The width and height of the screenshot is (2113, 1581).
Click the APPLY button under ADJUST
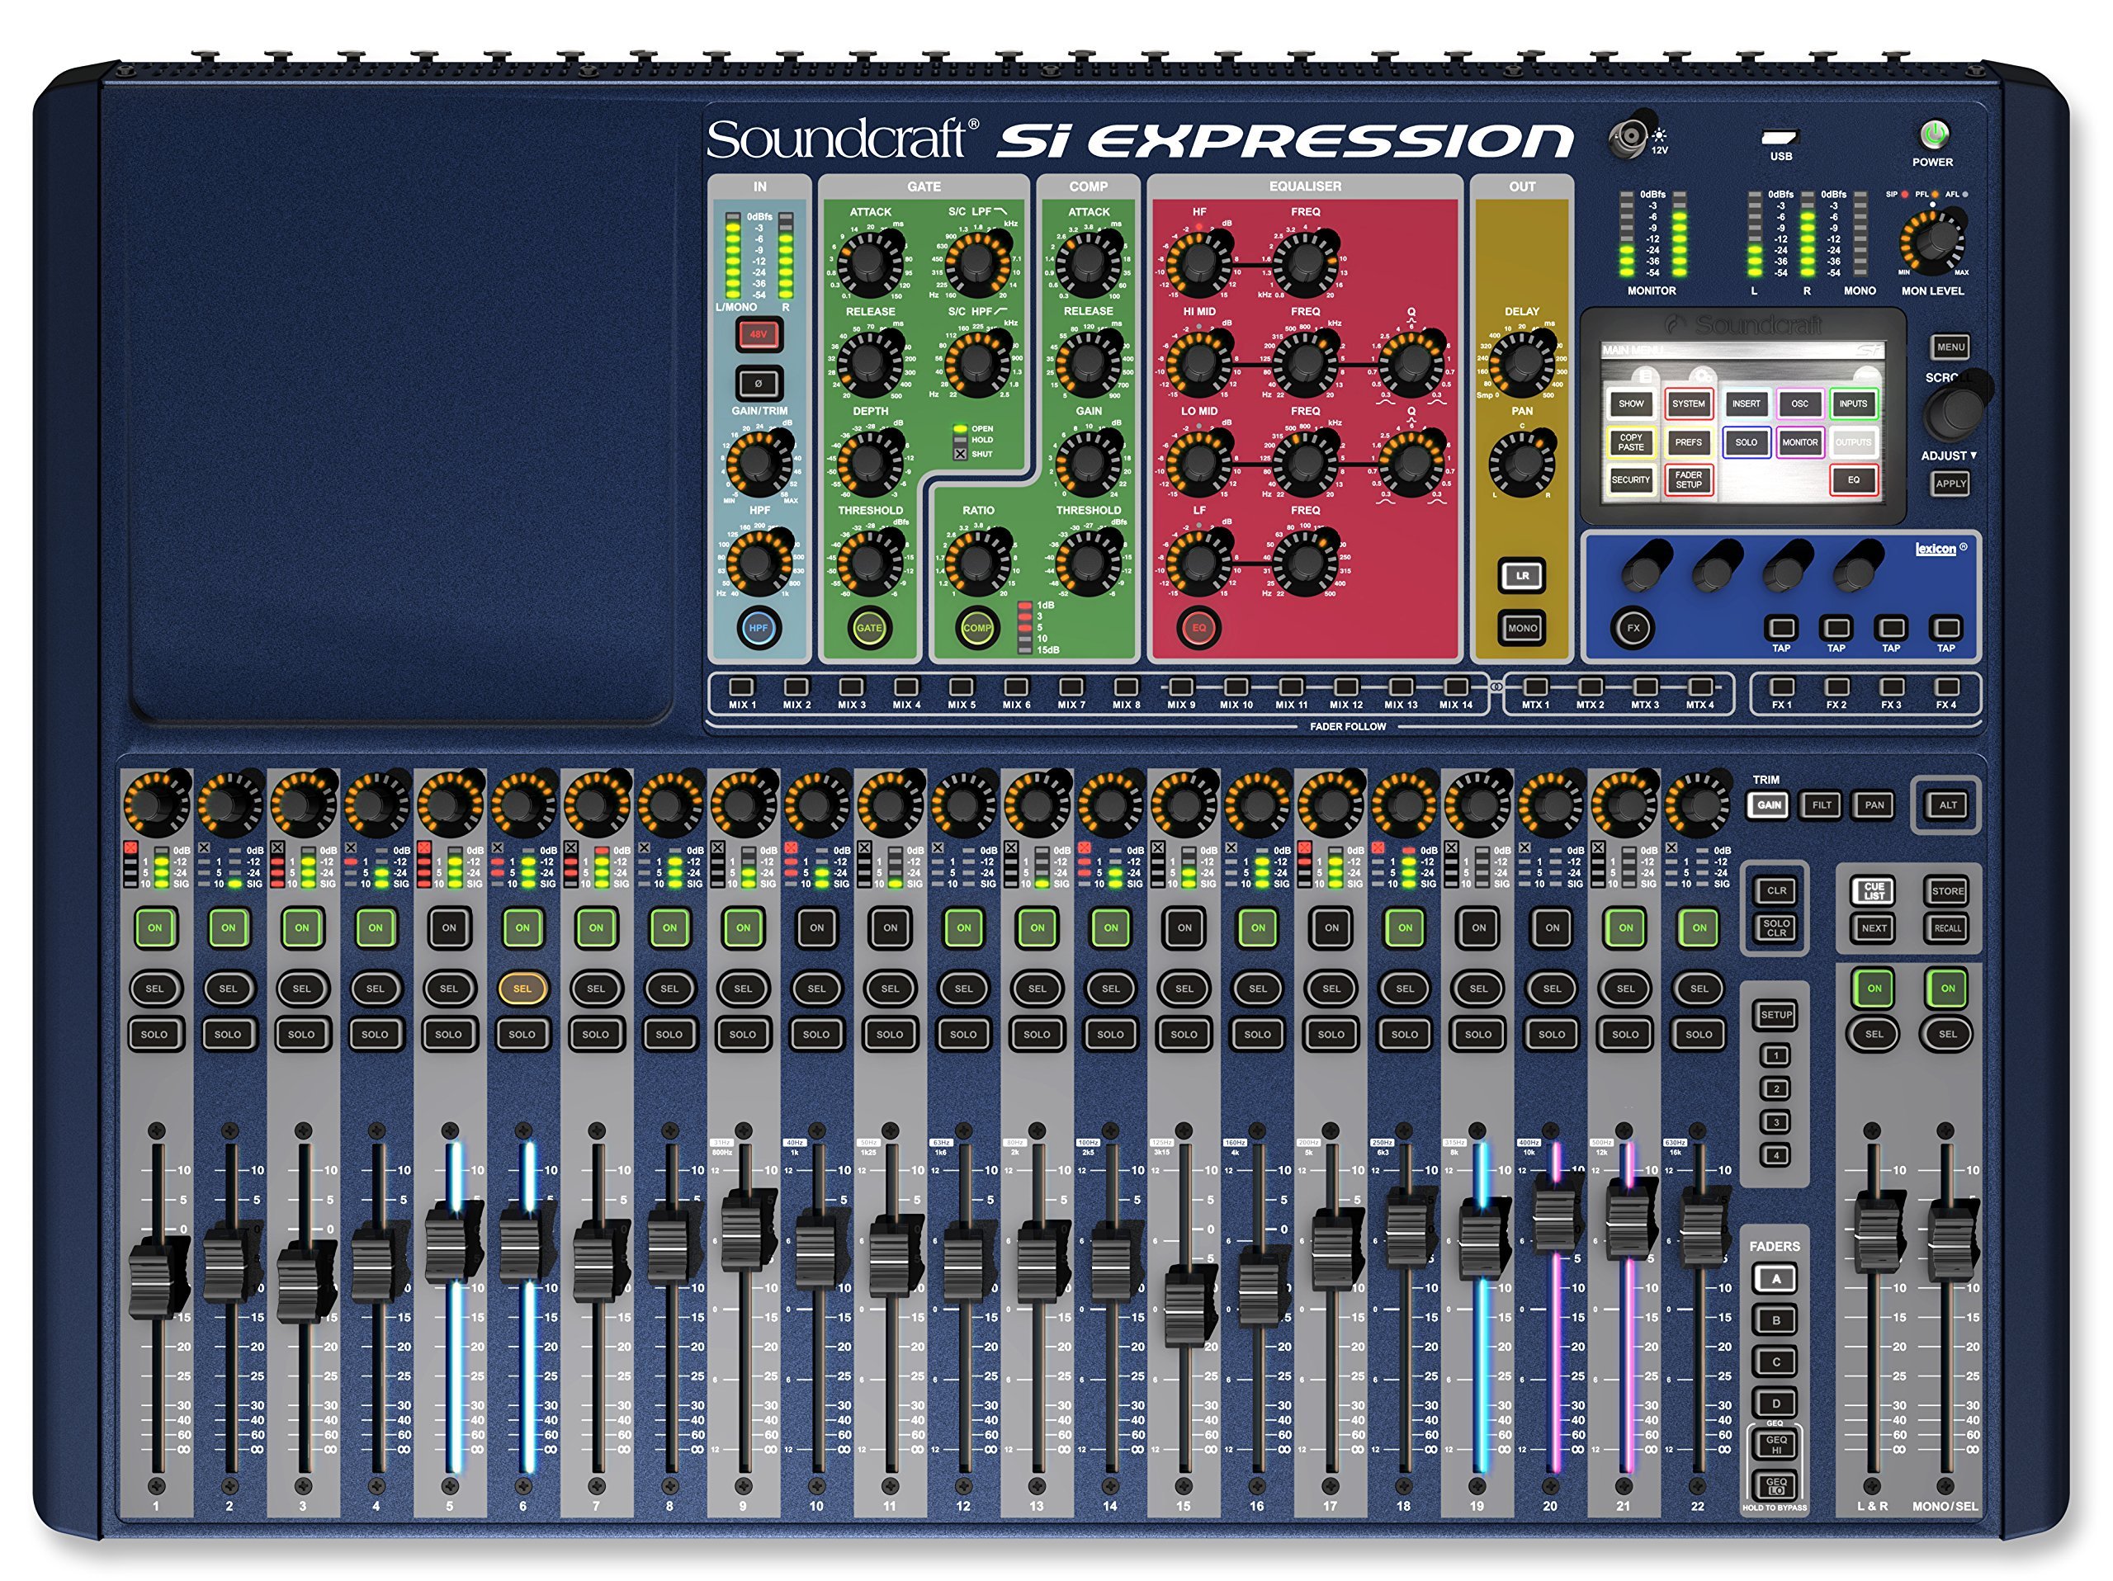1950,483
